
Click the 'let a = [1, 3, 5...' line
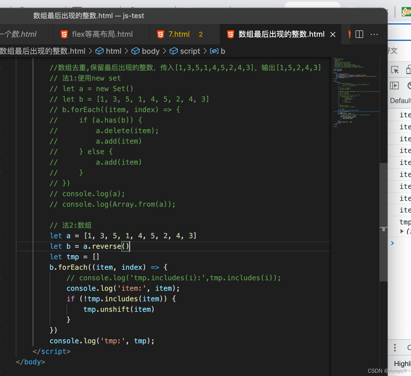[x=123, y=236]
